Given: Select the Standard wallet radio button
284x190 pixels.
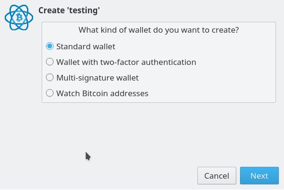Looking at the screenshot, I should 50,46.
